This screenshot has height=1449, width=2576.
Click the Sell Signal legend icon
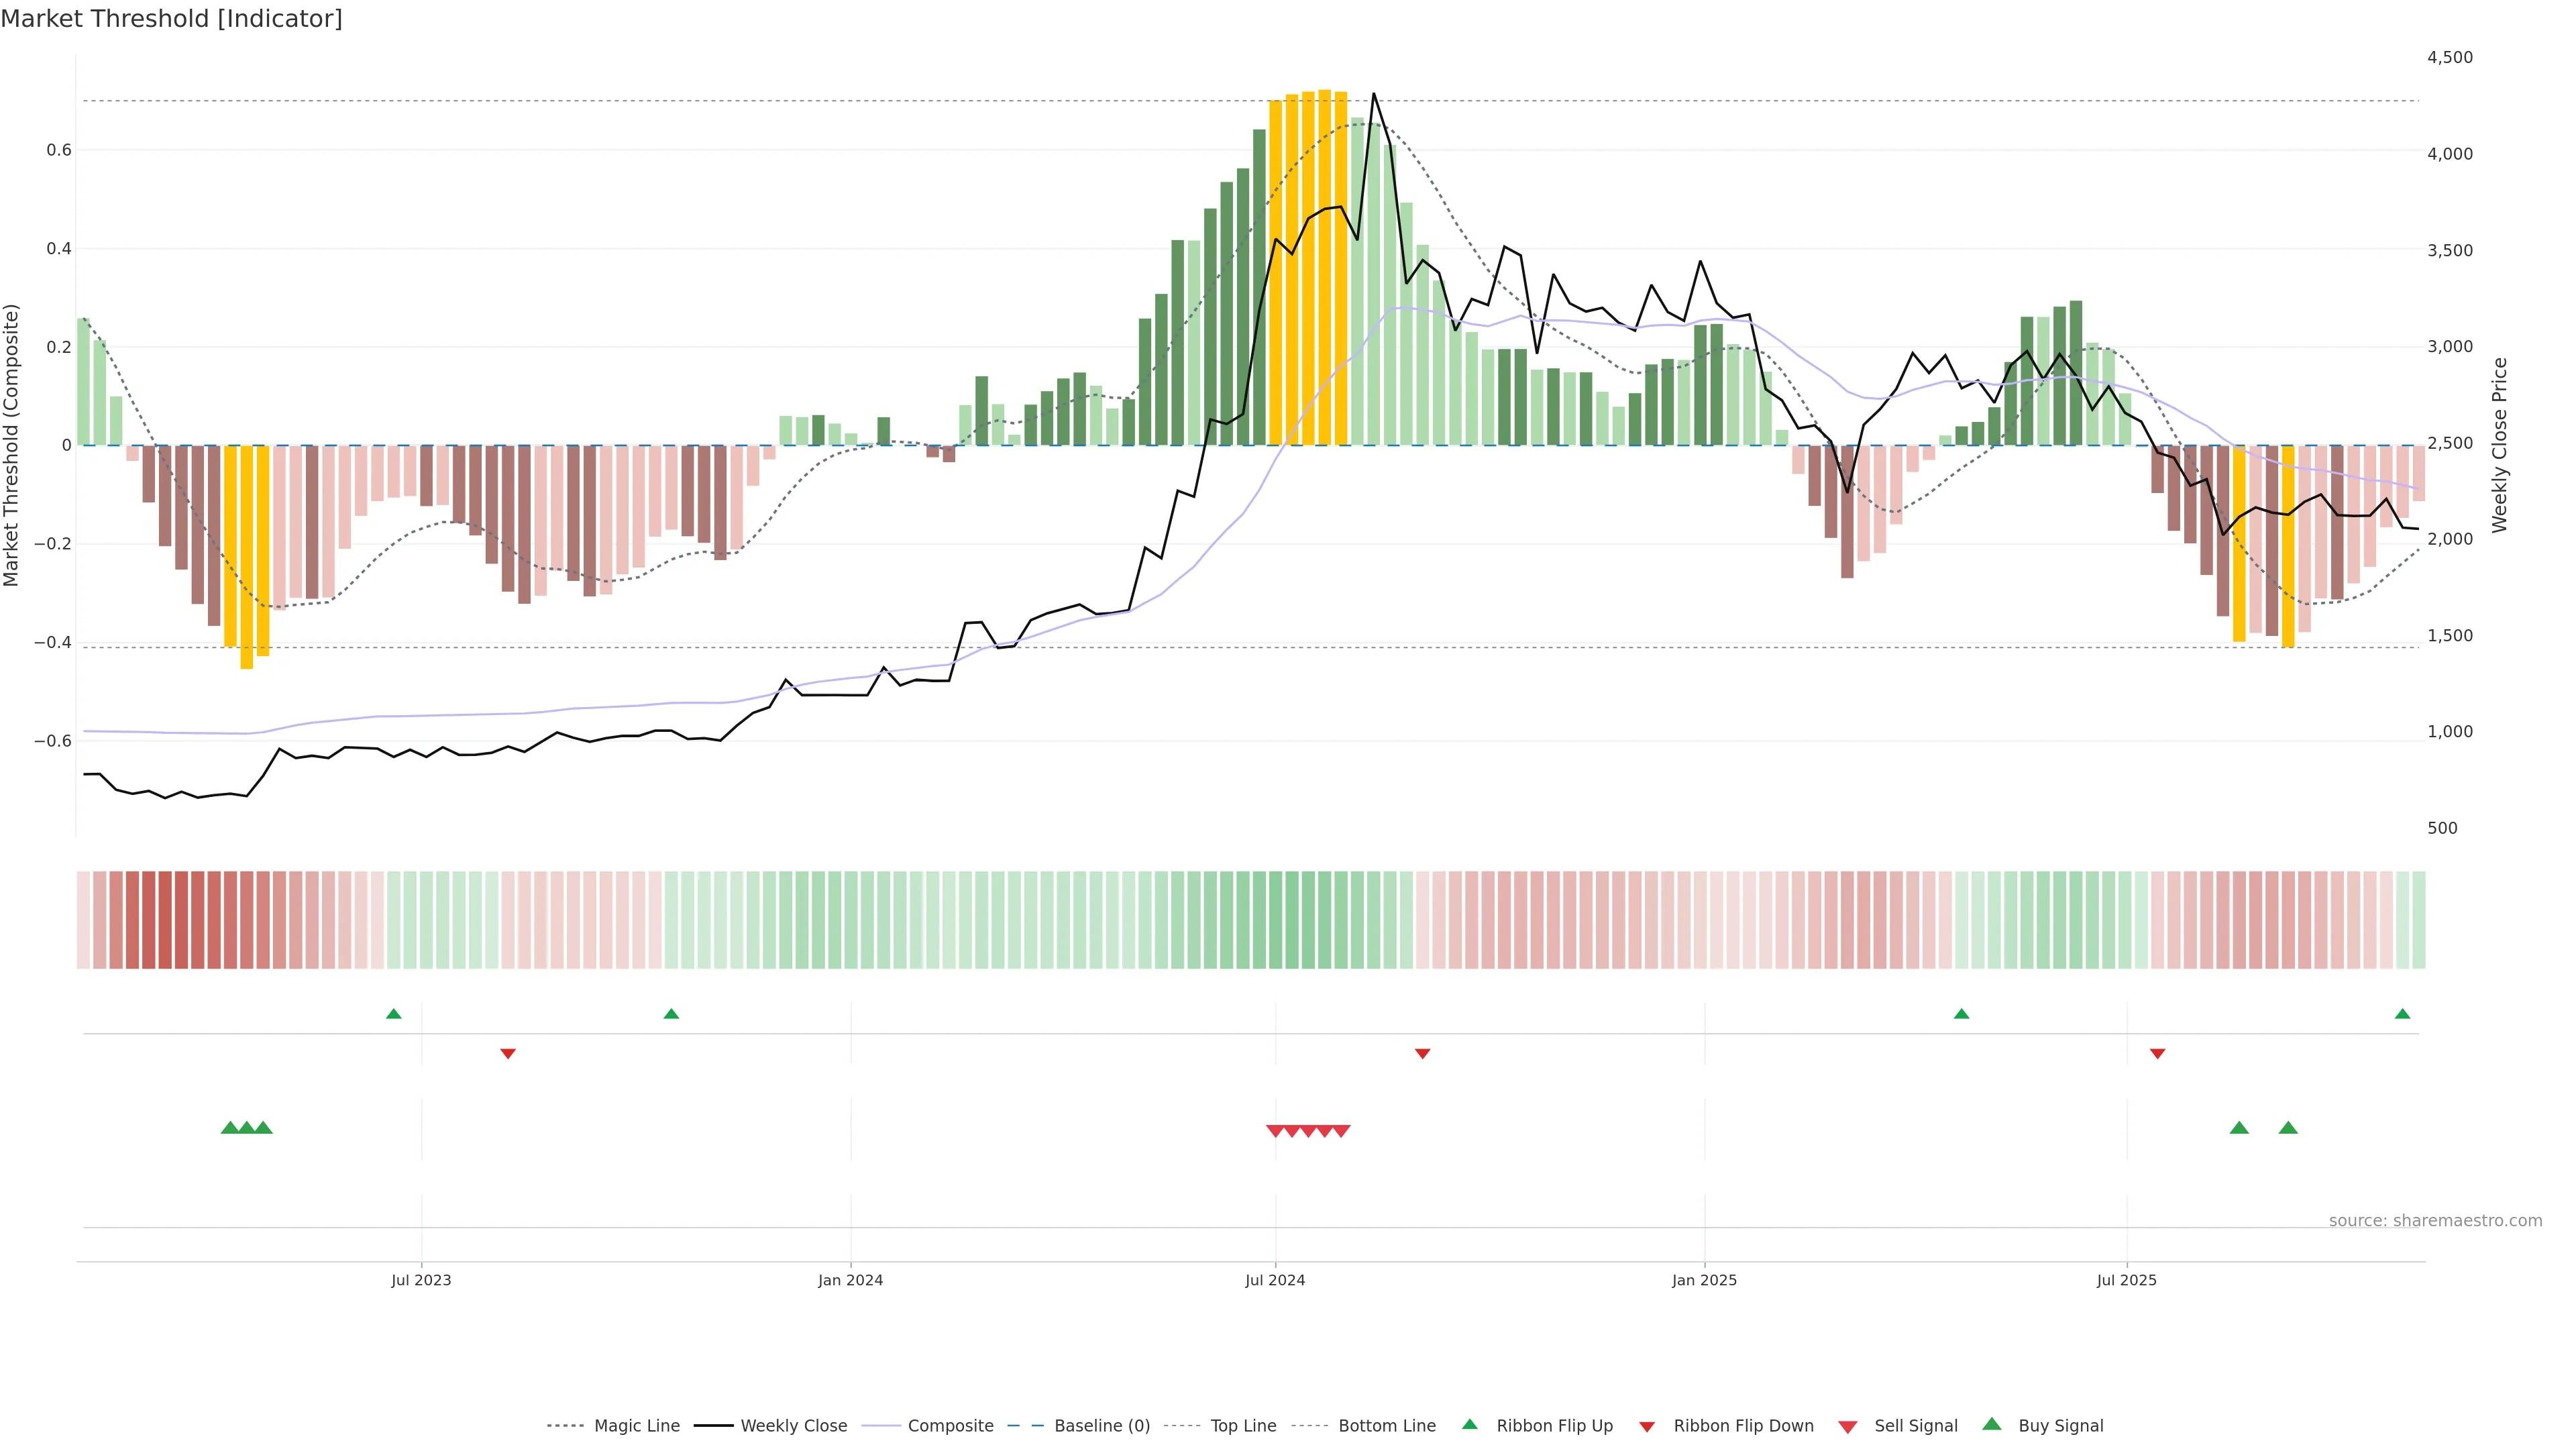pos(1848,1426)
